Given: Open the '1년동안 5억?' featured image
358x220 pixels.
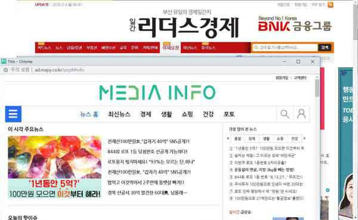Looking at the screenshot, I should pos(54,168).
